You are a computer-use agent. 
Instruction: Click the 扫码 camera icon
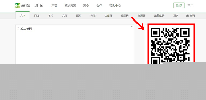click(188, 16)
